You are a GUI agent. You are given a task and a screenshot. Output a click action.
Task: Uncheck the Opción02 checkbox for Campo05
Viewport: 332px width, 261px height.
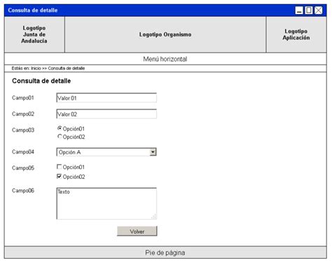pyautogui.click(x=60, y=176)
